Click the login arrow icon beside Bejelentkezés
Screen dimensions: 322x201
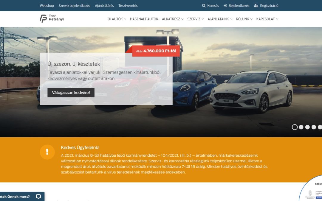pos(225,6)
